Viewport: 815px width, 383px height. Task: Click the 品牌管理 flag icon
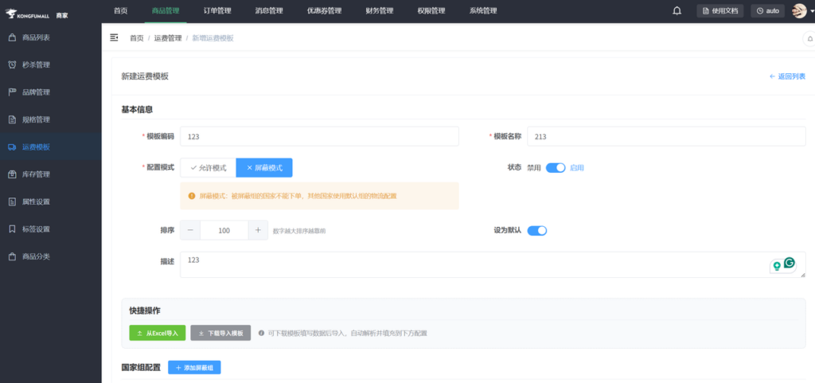click(x=12, y=92)
